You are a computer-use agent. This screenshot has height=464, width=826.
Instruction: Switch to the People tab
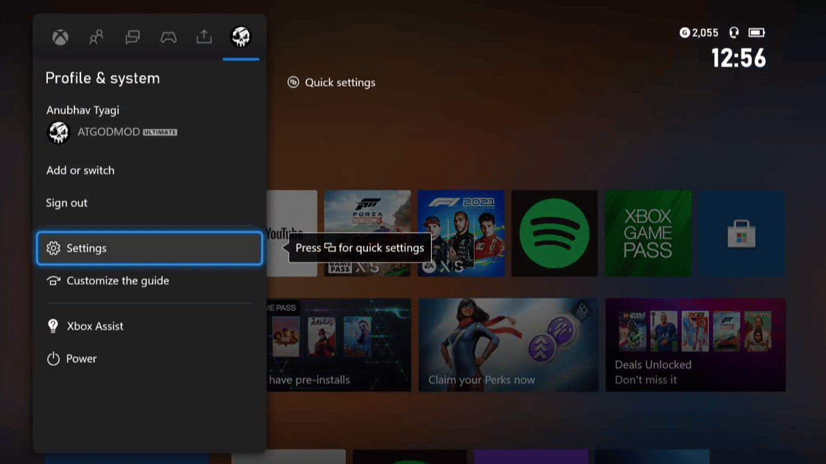point(96,37)
